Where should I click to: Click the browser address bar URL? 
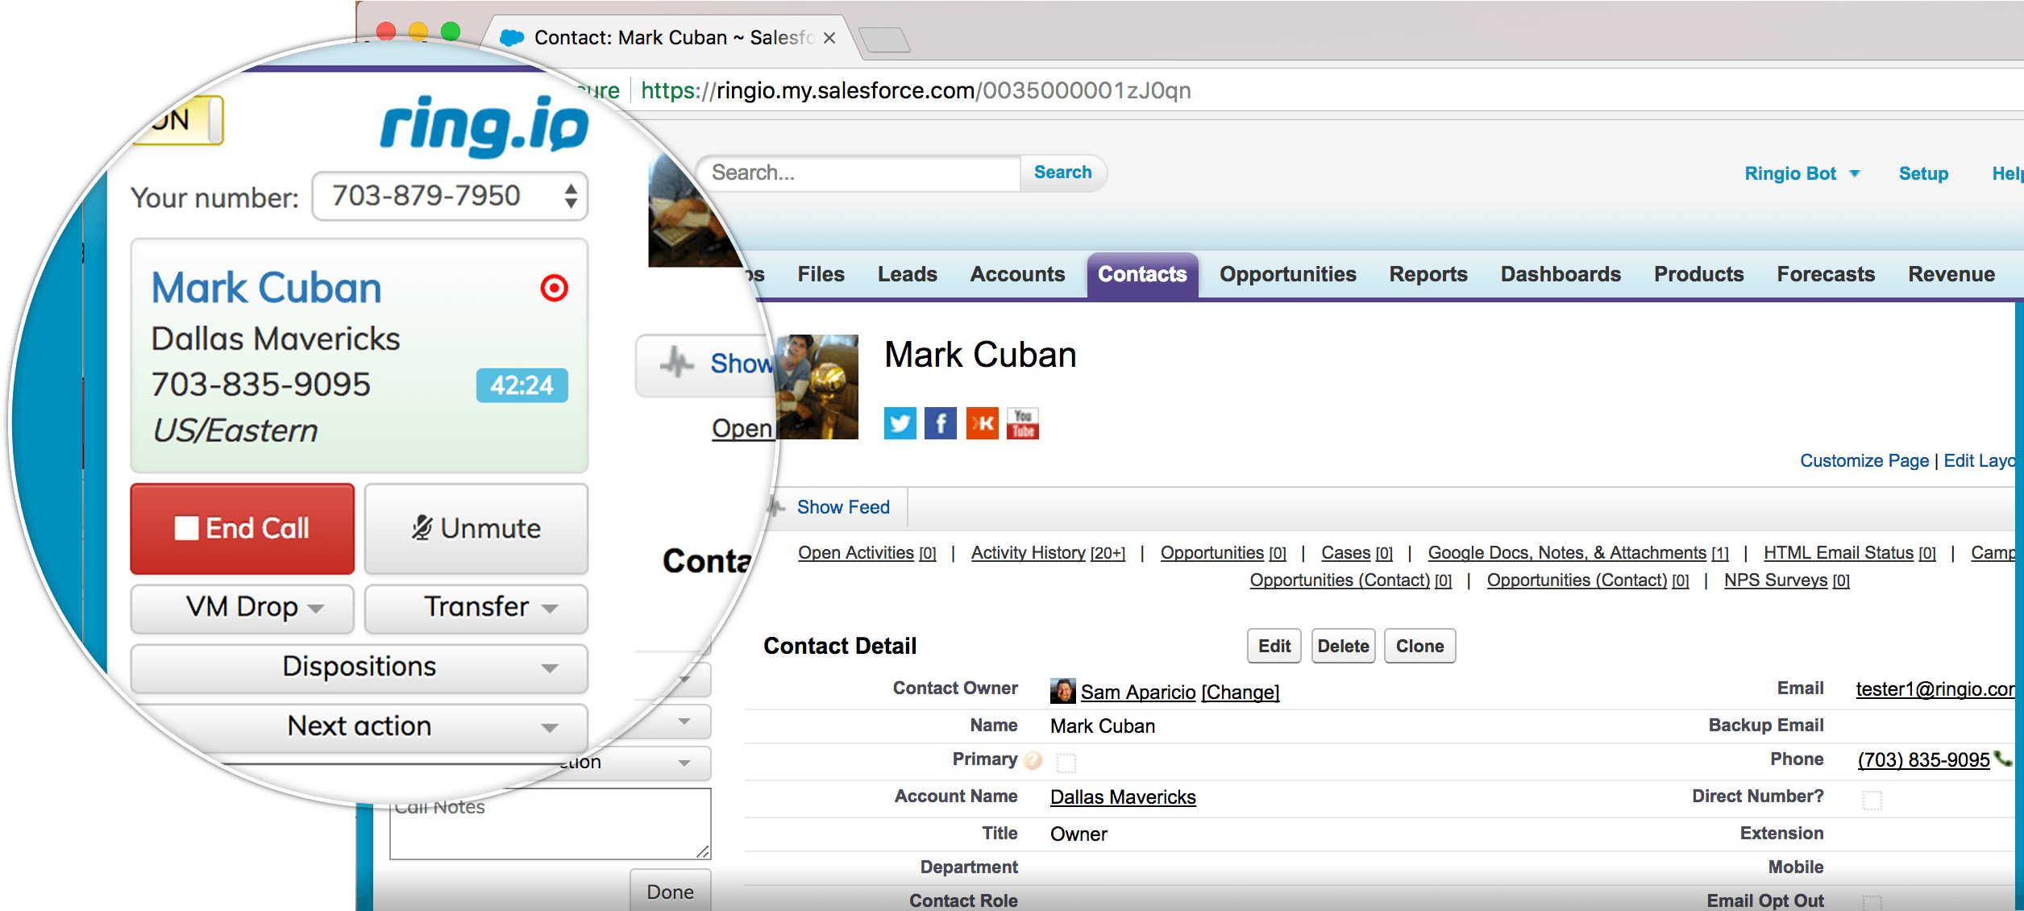pyautogui.click(x=916, y=90)
